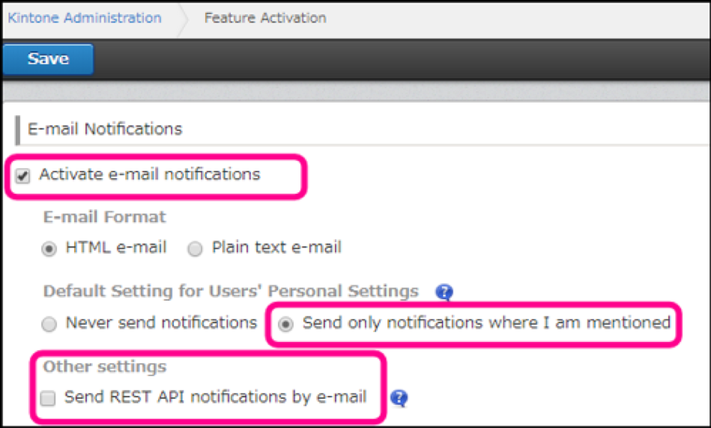Open help icon beside Default Setting heading
The height and width of the screenshot is (428, 711).
[x=444, y=292]
